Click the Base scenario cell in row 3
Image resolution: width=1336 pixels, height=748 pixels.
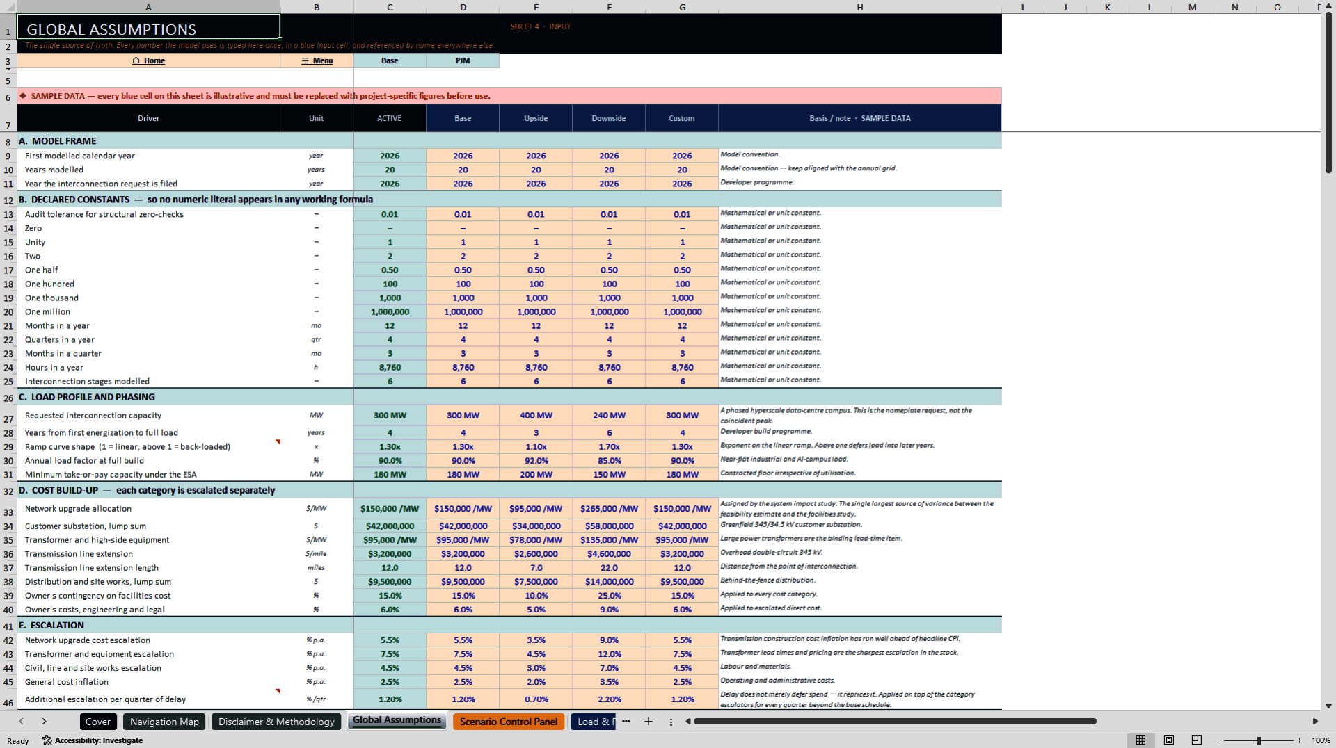(390, 60)
